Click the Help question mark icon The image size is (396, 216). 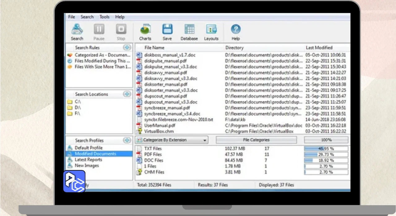click(x=235, y=30)
